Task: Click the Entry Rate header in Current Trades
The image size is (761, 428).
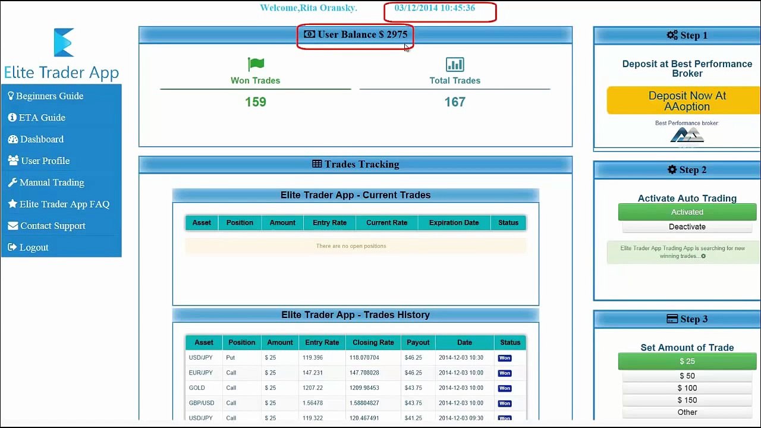Action: (x=329, y=222)
